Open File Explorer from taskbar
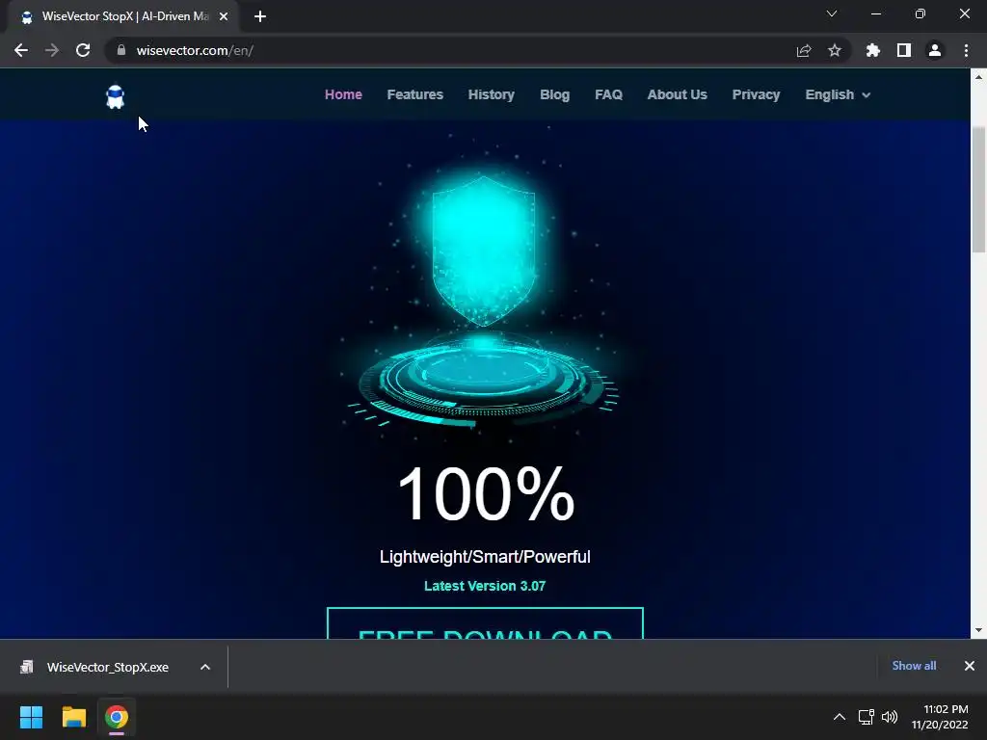Image resolution: width=987 pixels, height=740 pixels. pyautogui.click(x=73, y=717)
